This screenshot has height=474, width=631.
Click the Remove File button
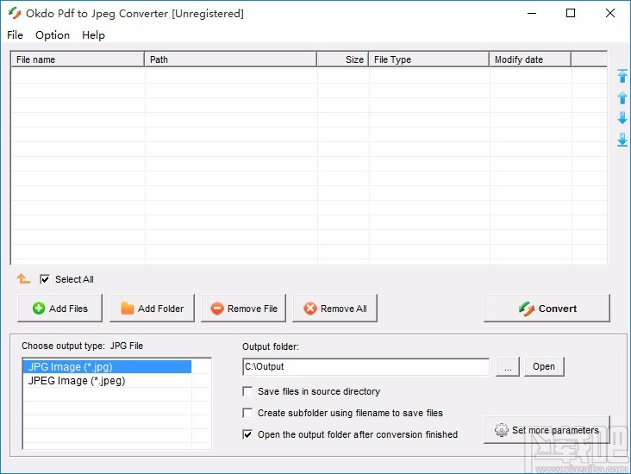click(243, 309)
